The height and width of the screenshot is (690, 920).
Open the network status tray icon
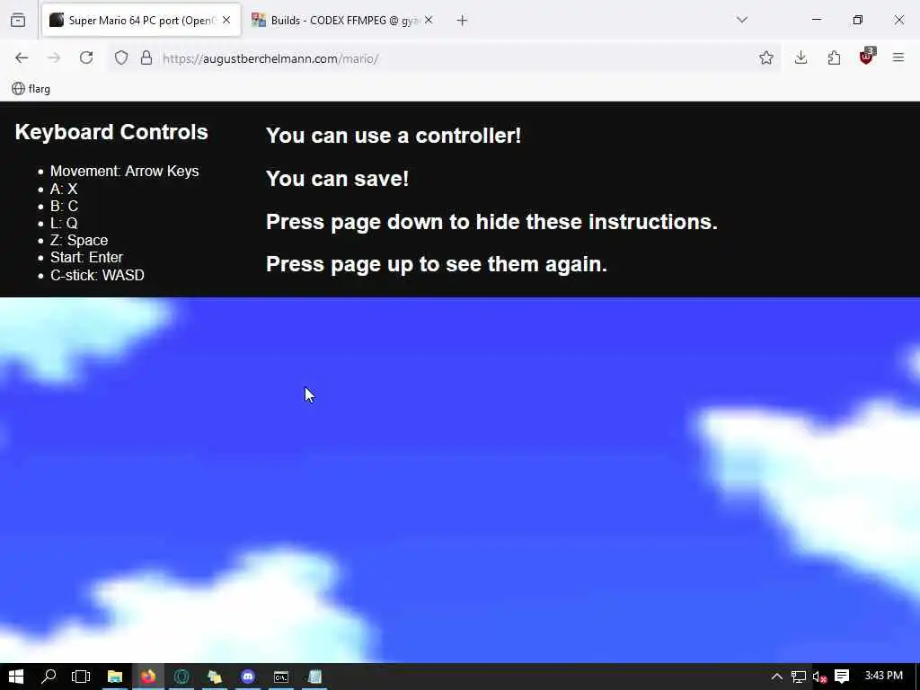coord(798,677)
